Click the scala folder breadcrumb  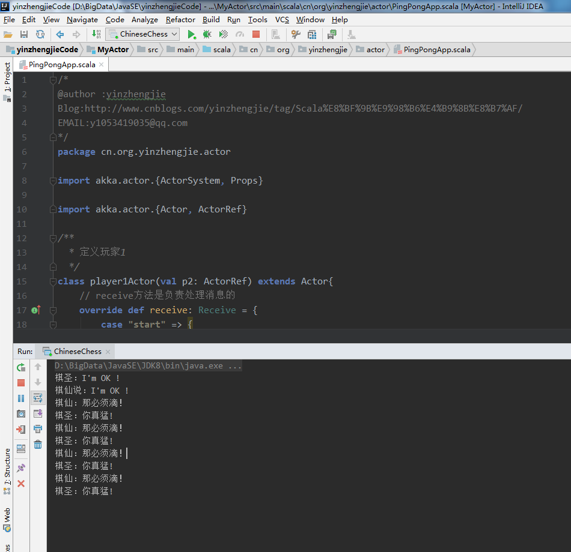click(216, 49)
